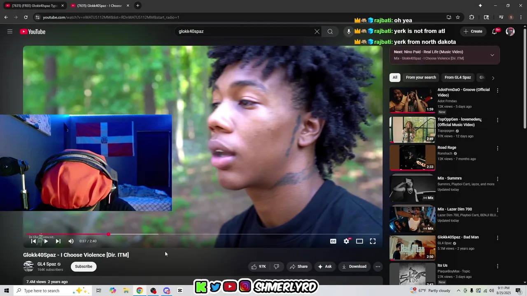
Task: Play the previous video in mix
Action: (x=33, y=241)
